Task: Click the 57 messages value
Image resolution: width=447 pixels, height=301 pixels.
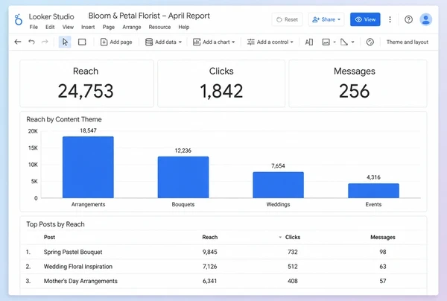Action: (x=383, y=281)
